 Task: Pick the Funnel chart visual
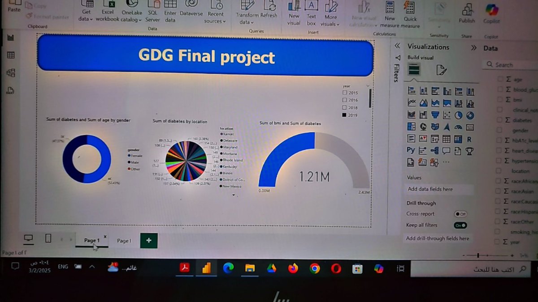pyautogui.click(x=435, y=115)
